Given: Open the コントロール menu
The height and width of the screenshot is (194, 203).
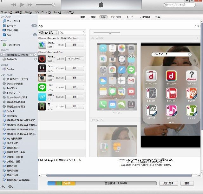Looking at the screenshot, I should [43, 12].
